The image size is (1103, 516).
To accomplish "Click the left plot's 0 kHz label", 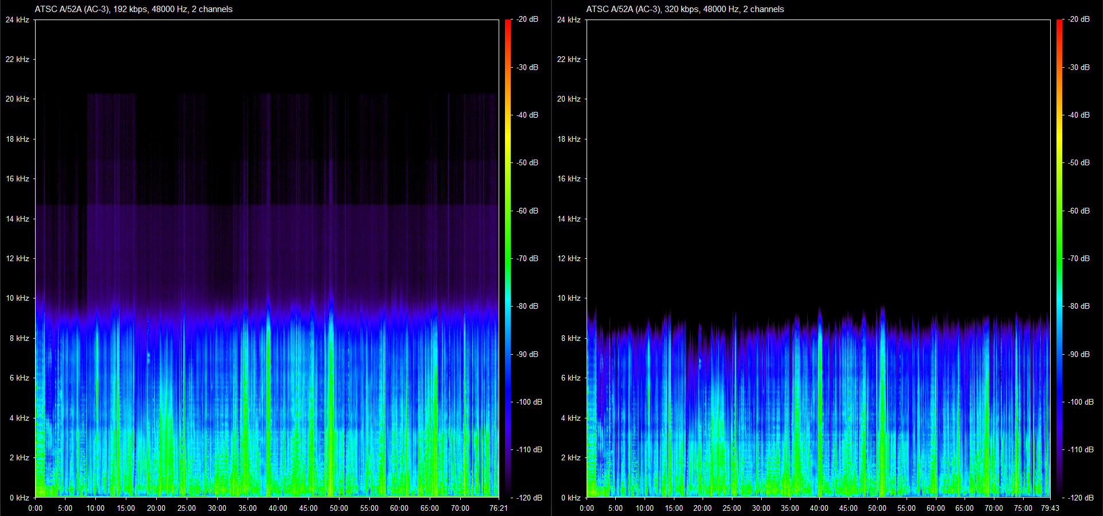I will [19, 498].
